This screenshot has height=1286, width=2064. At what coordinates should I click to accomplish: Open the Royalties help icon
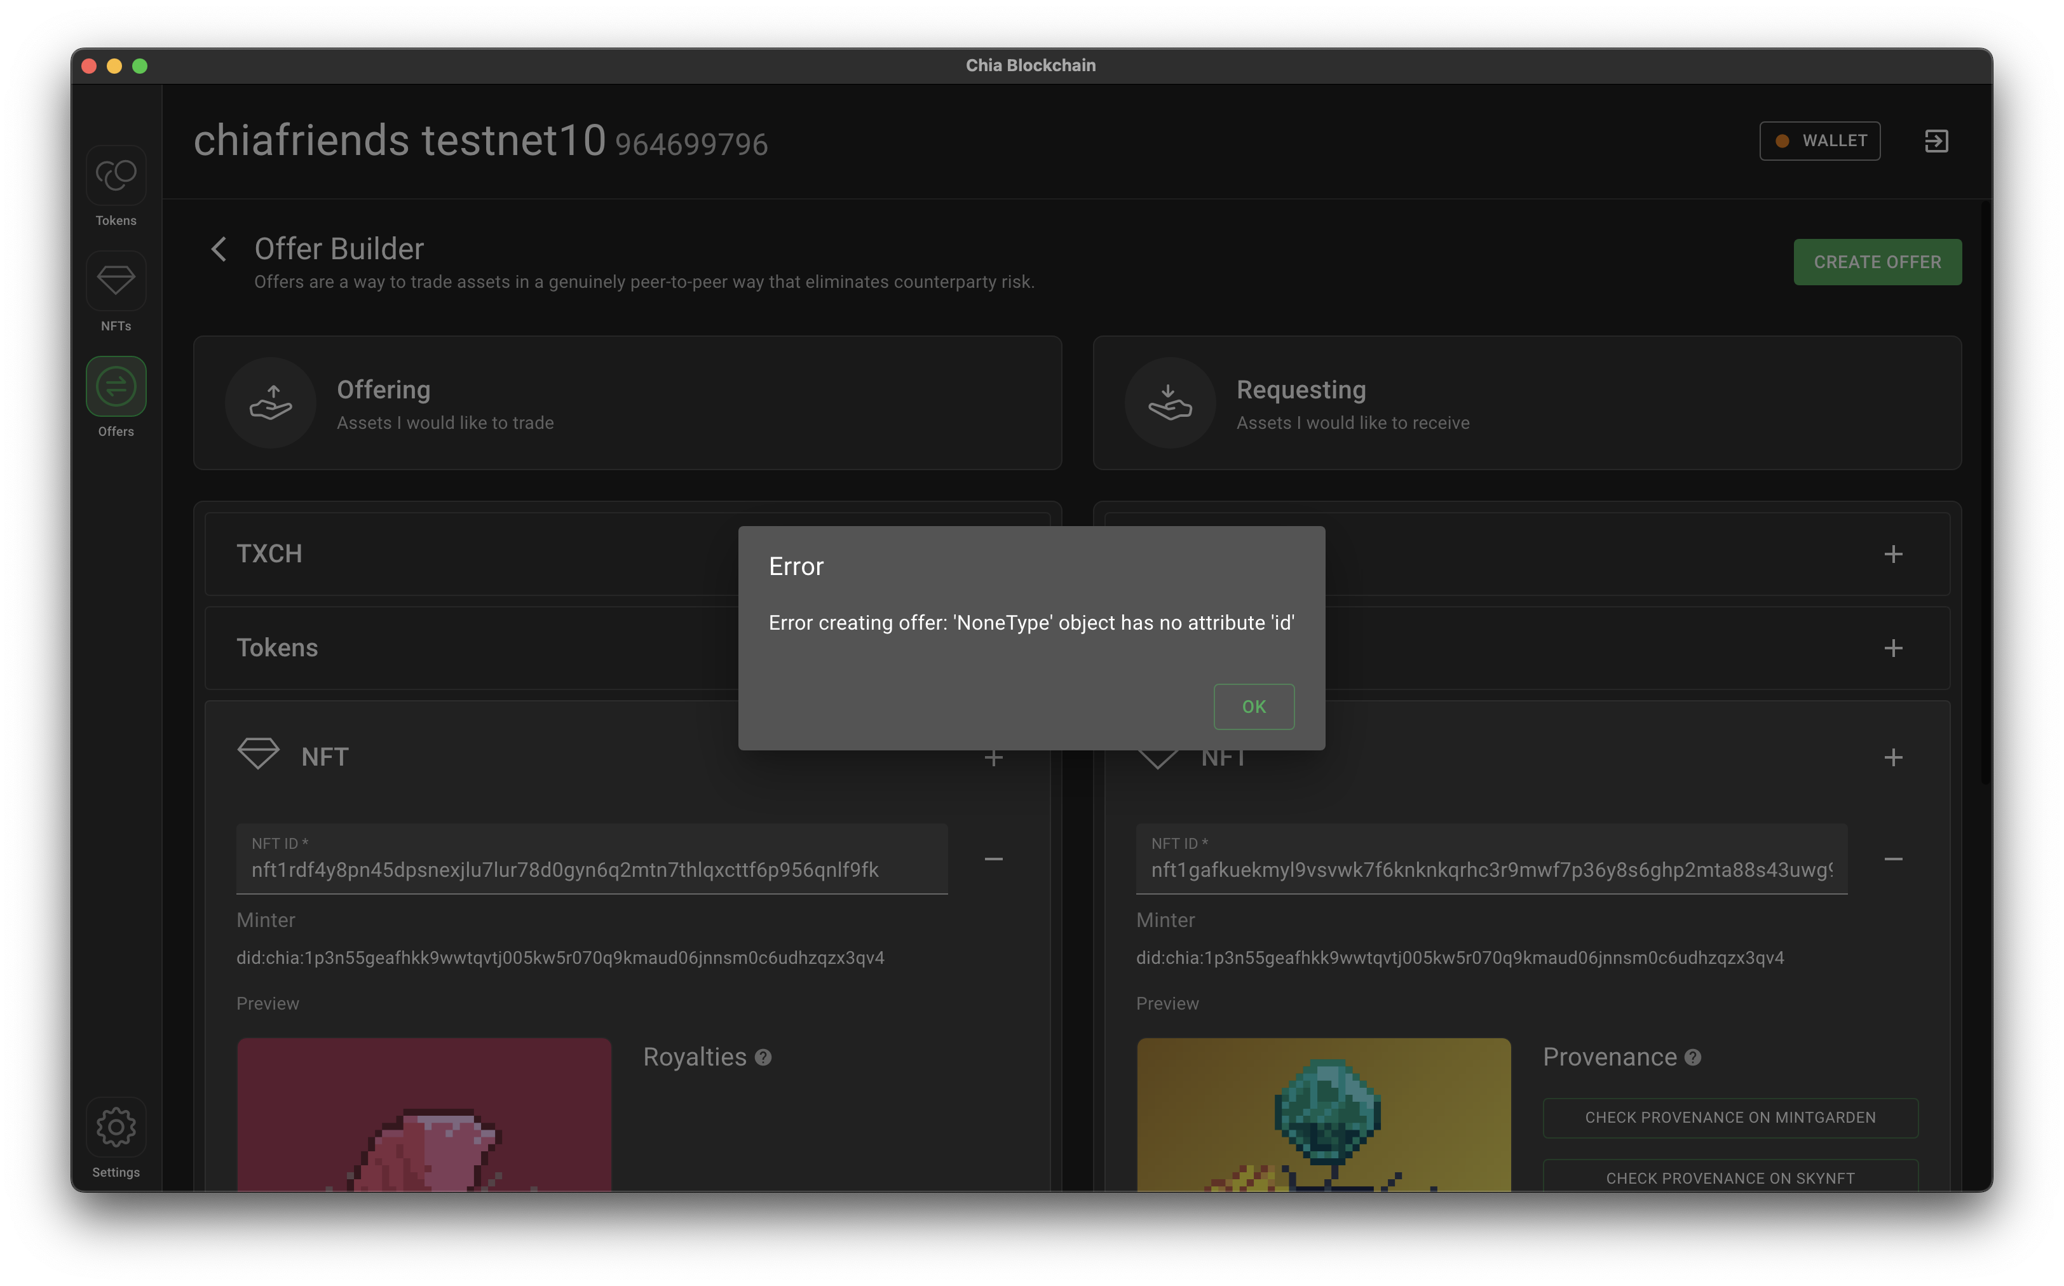click(x=763, y=1057)
